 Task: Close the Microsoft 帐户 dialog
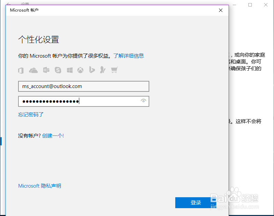pyautogui.click(x=221, y=10)
